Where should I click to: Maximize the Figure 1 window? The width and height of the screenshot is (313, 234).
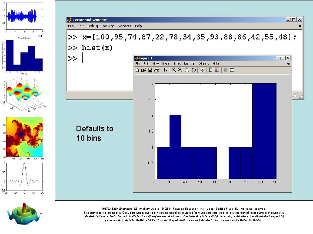coord(283,58)
